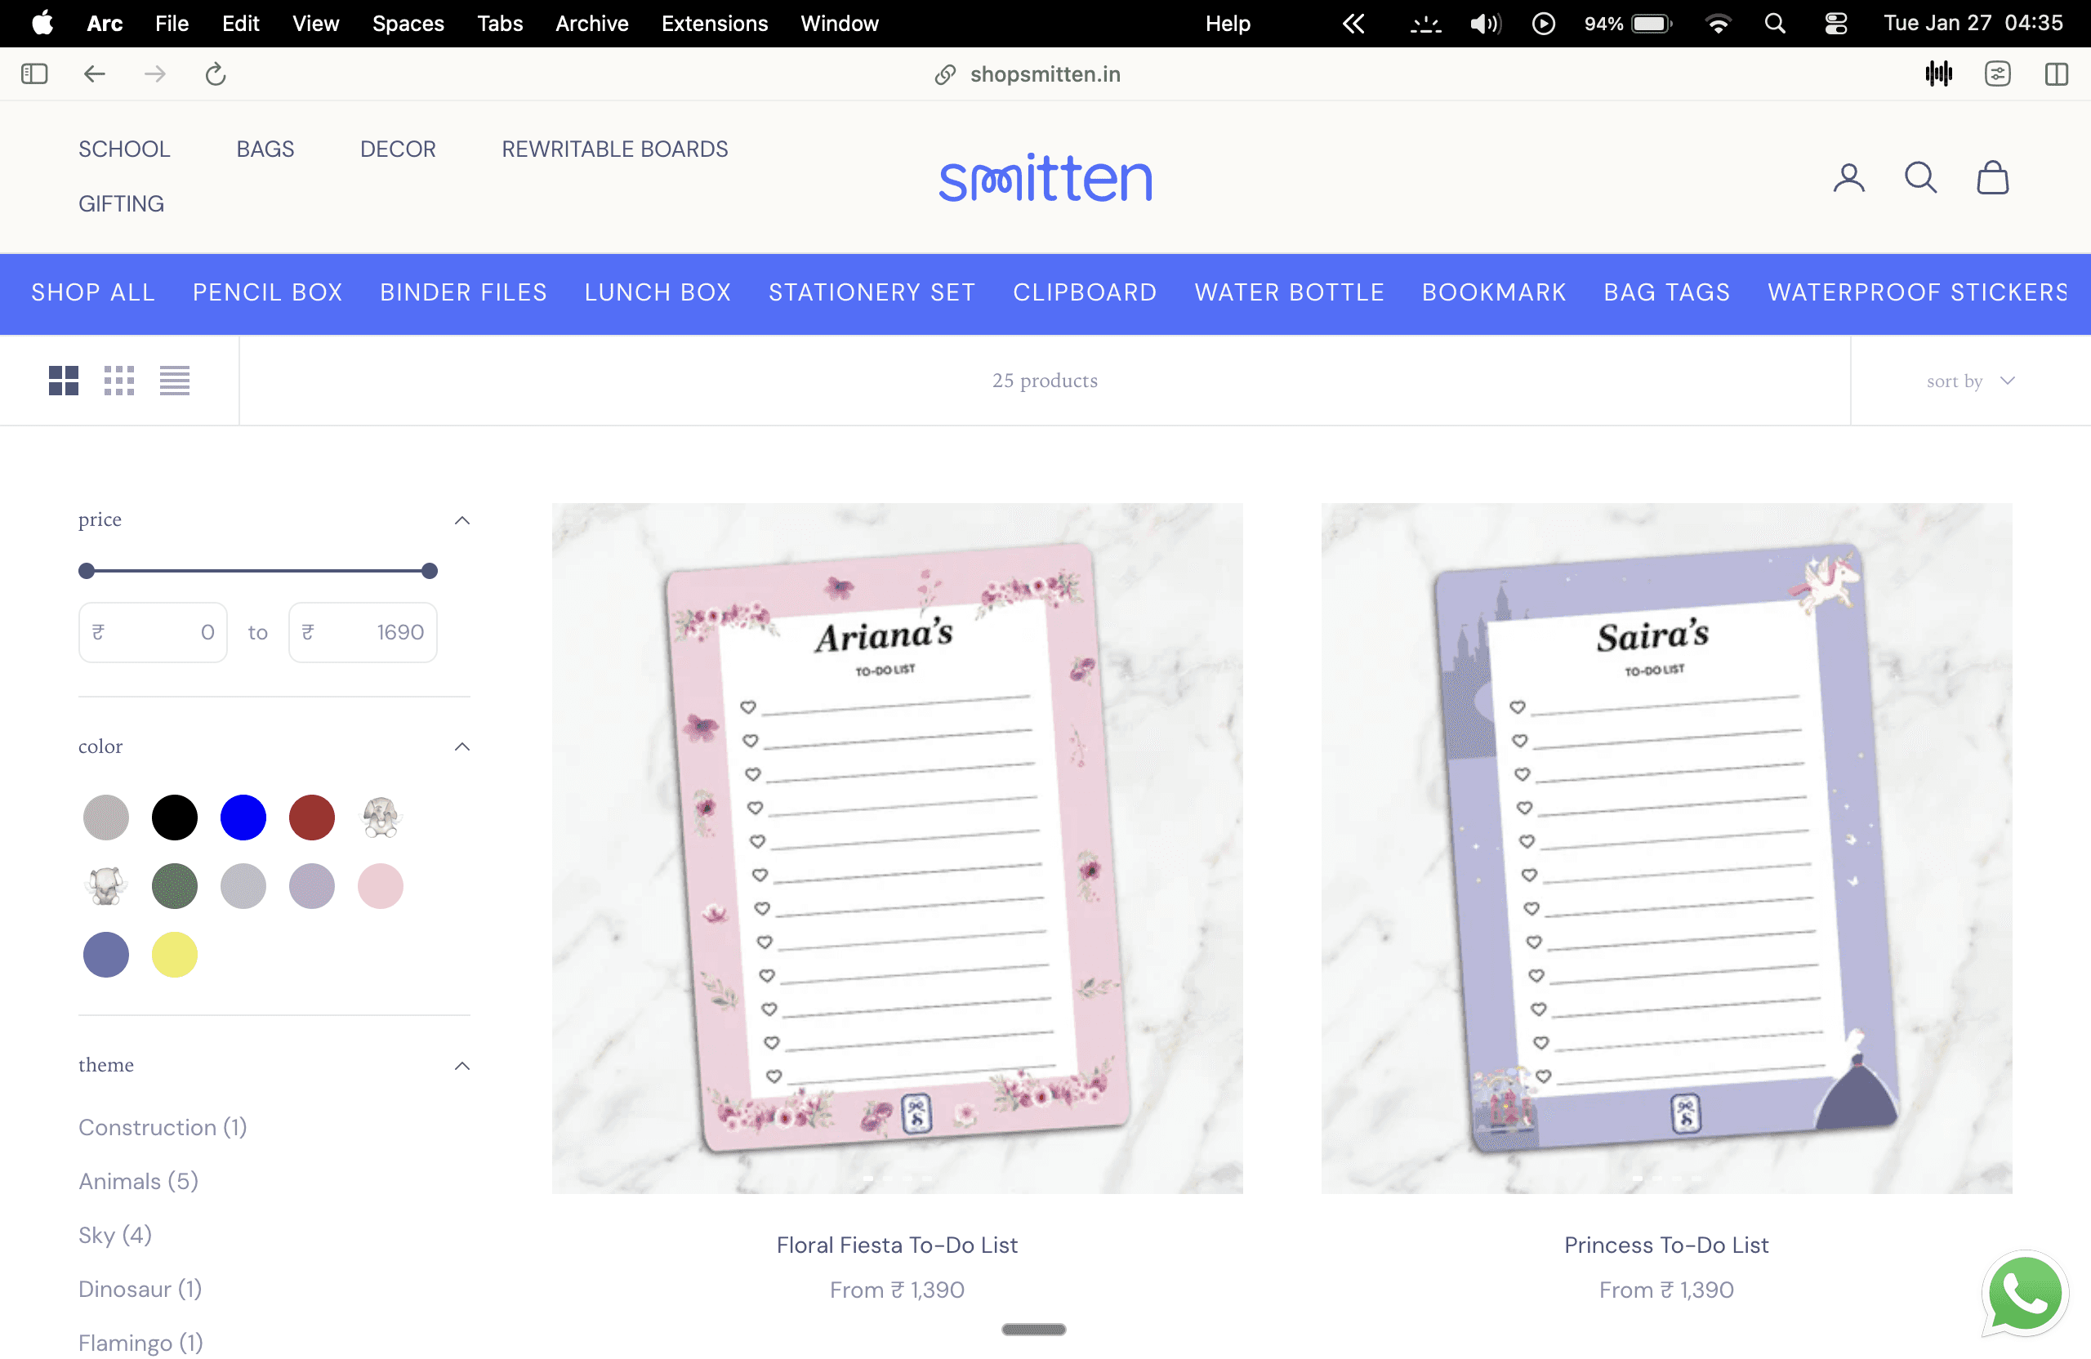Open WhatsApp chat bubble
Viewport: 2091px width, 1359px height.
[x=2024, y=1293]
